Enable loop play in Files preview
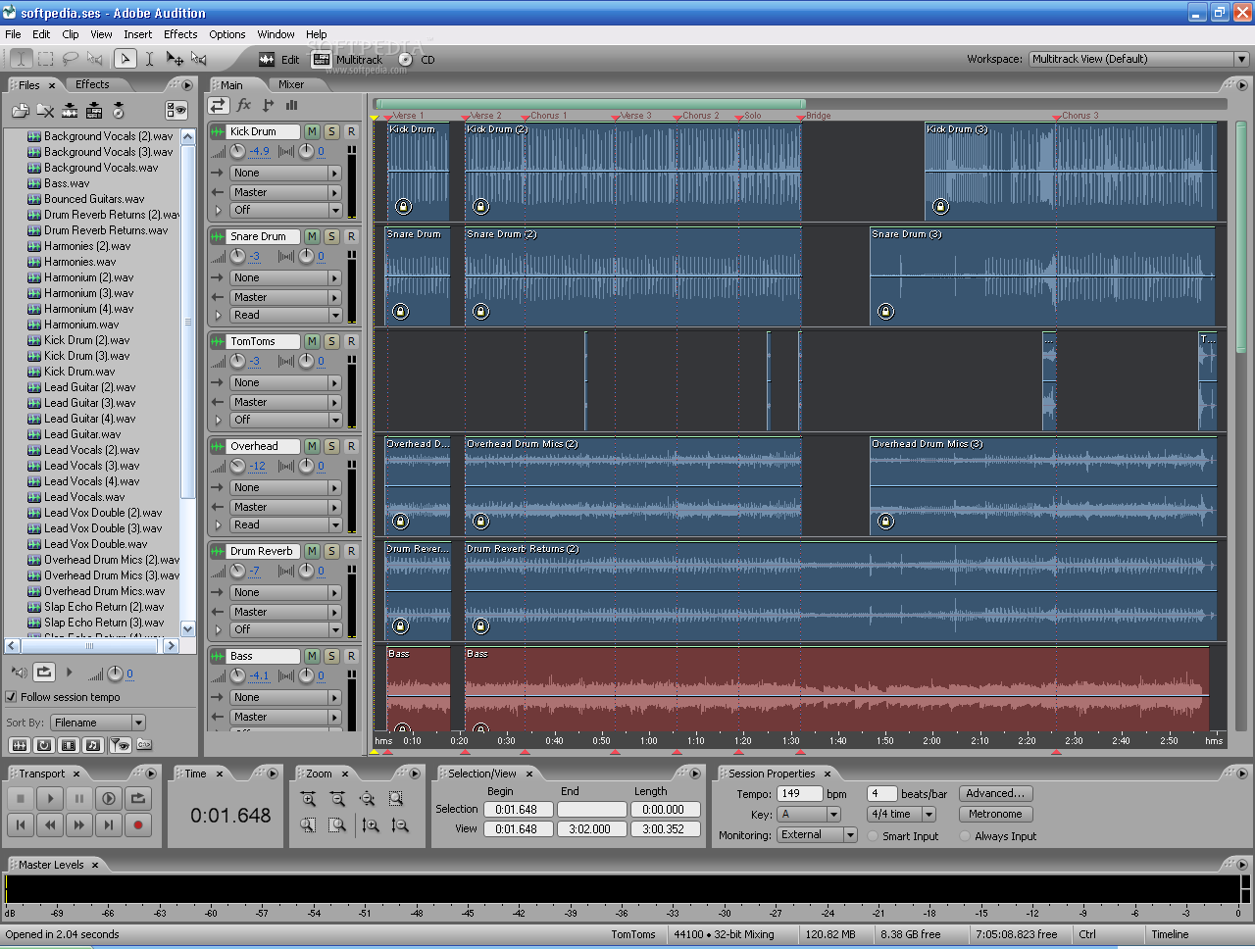Screen dimensions: 1255x949 click(x=44, y=673)
